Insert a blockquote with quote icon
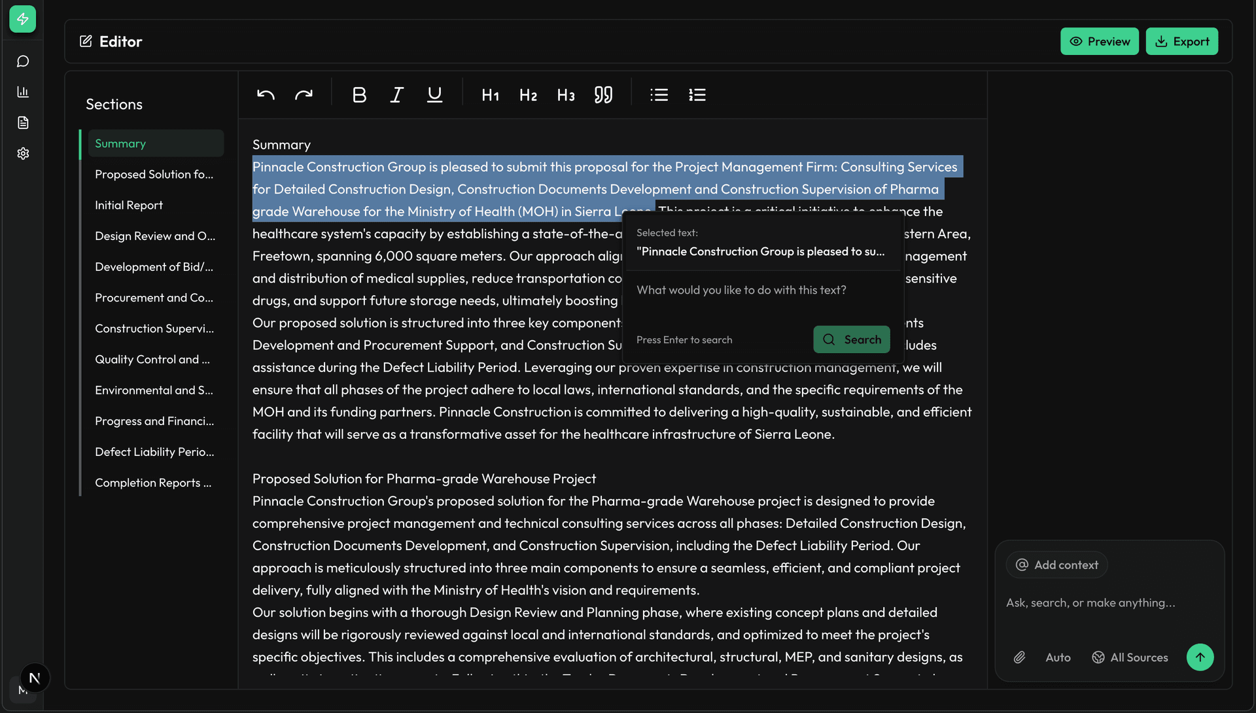1256x713 pixels. coord(603,95)
